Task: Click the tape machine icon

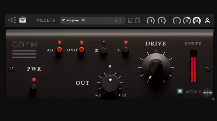Action: pos(23,20)
